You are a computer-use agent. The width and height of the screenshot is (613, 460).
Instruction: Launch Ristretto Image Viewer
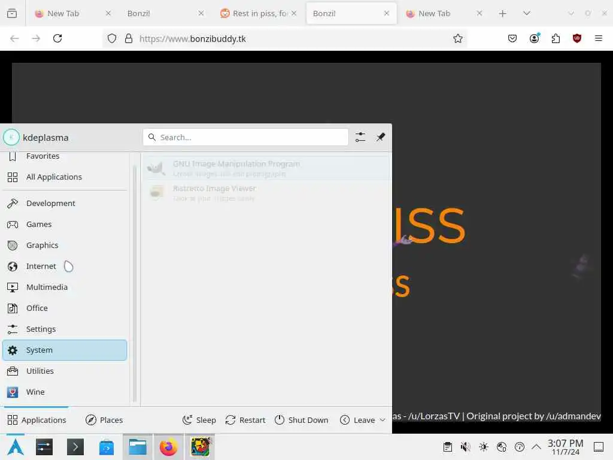pyautogui.click(x=266, y=193)
